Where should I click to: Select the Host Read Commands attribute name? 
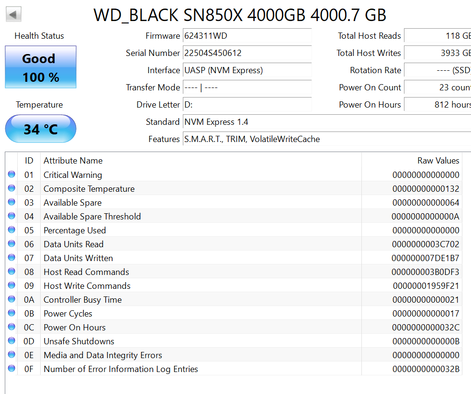87,272
